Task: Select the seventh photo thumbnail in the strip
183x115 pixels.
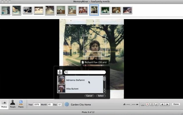Action: [72, 10]
